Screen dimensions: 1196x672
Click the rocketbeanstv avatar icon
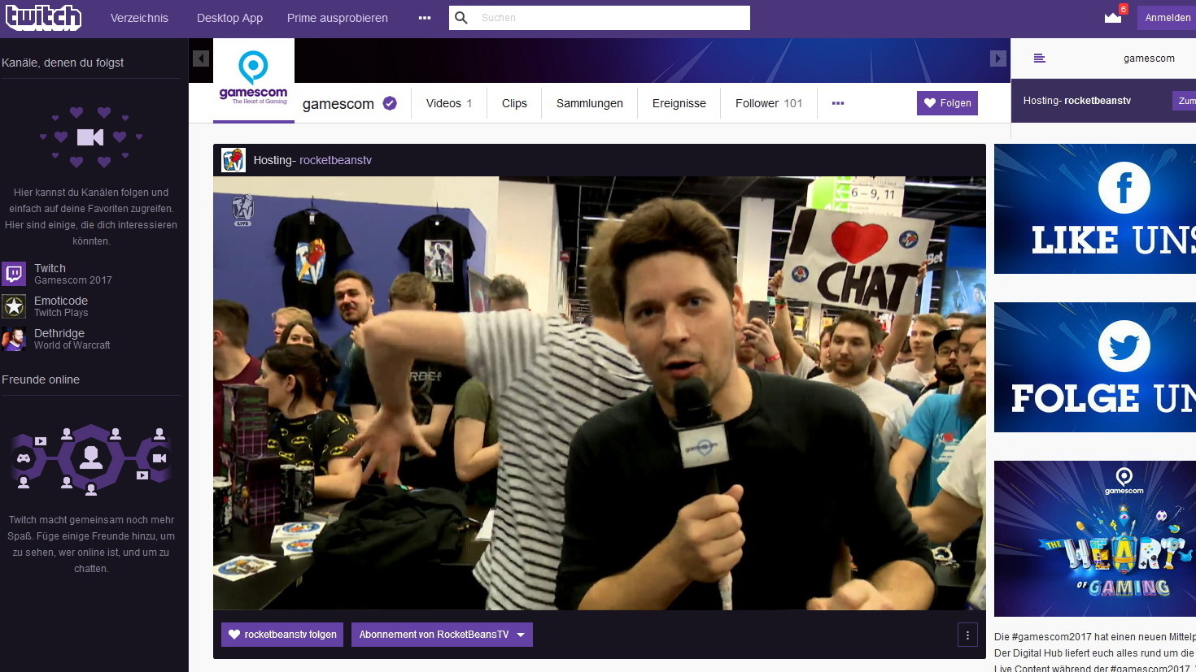click(234, 160)
